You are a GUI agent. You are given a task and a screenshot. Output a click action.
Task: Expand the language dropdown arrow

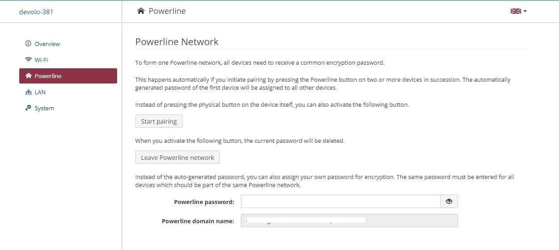coord(525,11)
